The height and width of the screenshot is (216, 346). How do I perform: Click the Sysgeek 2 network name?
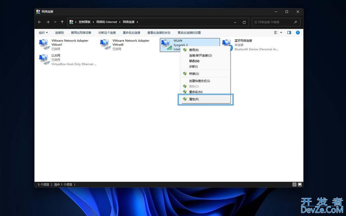(180, 45)
